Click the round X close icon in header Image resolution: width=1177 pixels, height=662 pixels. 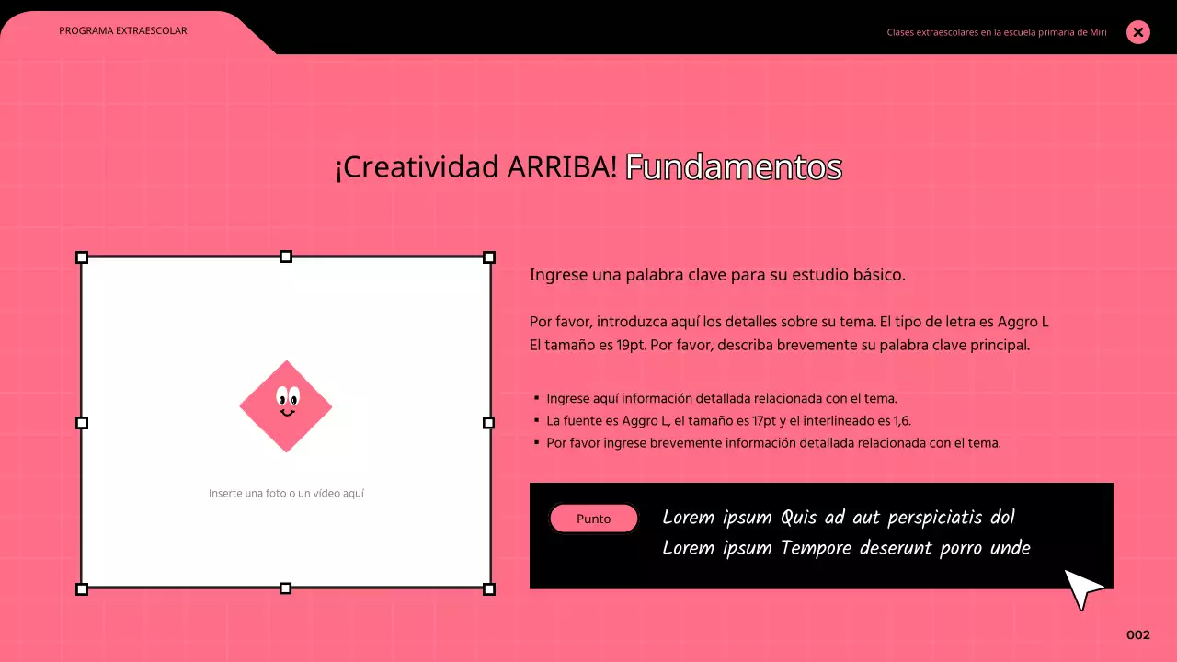click(x=1137, y=32)
